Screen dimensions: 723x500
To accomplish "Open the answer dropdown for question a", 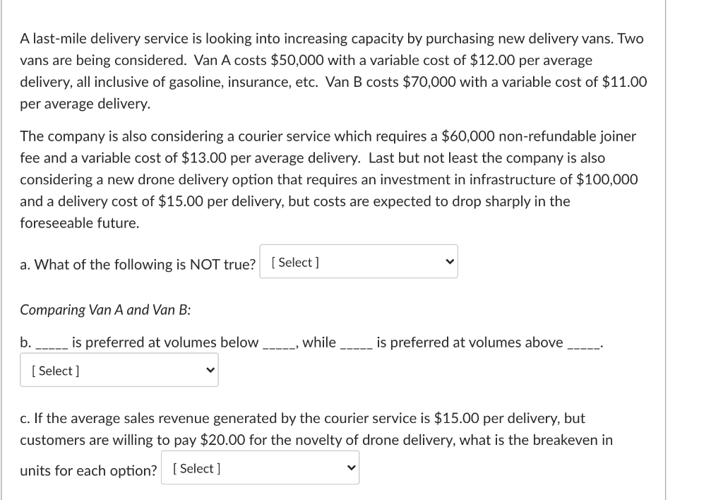I will point(359,261).
